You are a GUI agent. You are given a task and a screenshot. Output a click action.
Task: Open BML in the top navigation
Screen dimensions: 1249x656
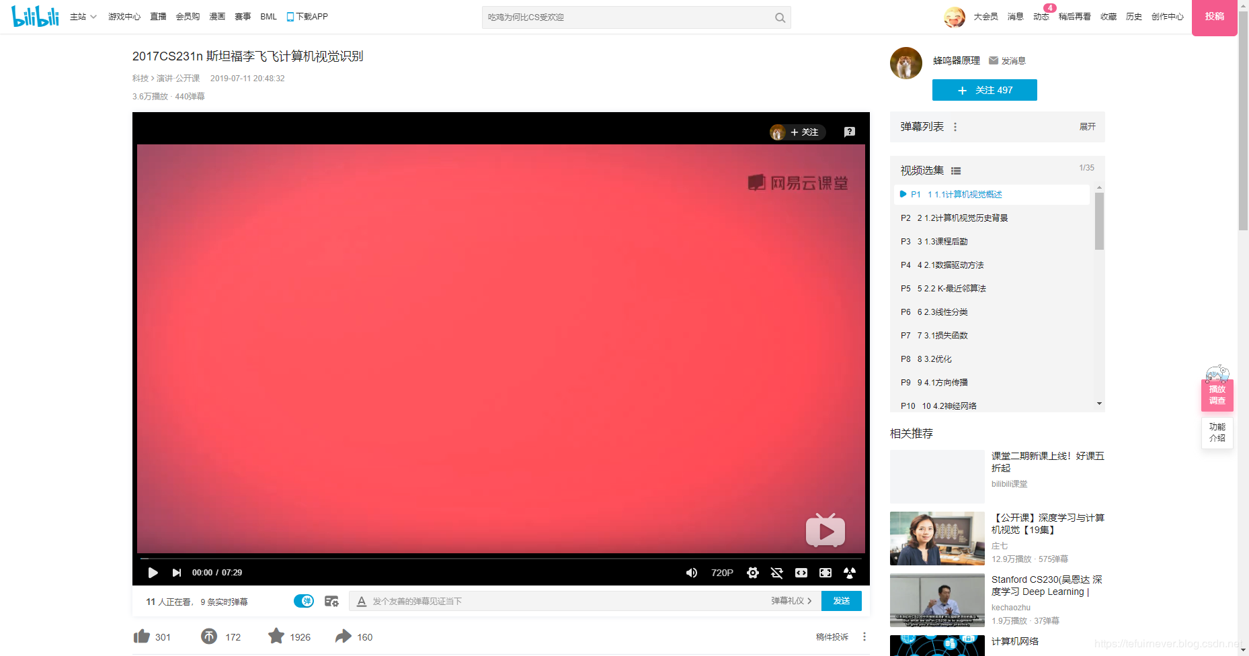point(268,17)
